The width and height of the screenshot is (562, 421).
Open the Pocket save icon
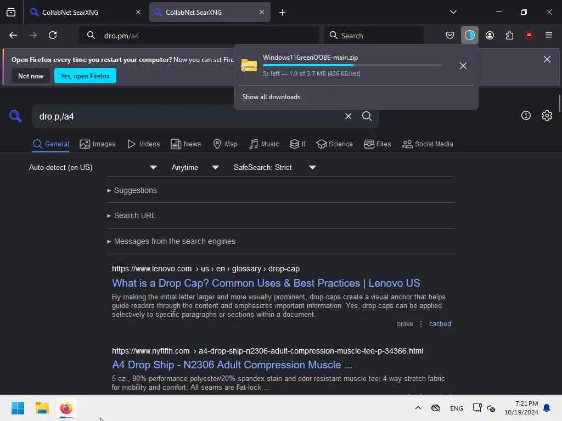click(x=450, y=35)
